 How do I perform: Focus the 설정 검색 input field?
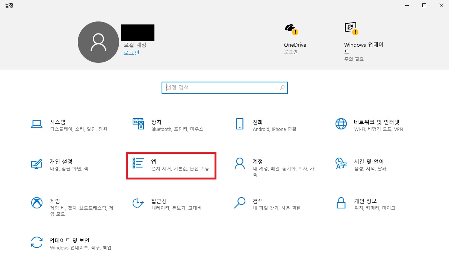pyautogui.click(x=225, y=88)
